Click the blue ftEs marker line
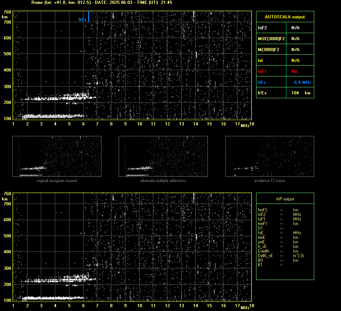 (88, 17)
